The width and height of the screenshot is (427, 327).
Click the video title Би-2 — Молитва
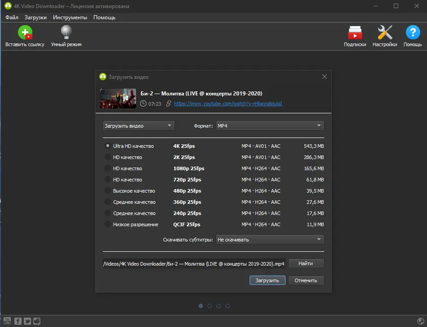201,94
